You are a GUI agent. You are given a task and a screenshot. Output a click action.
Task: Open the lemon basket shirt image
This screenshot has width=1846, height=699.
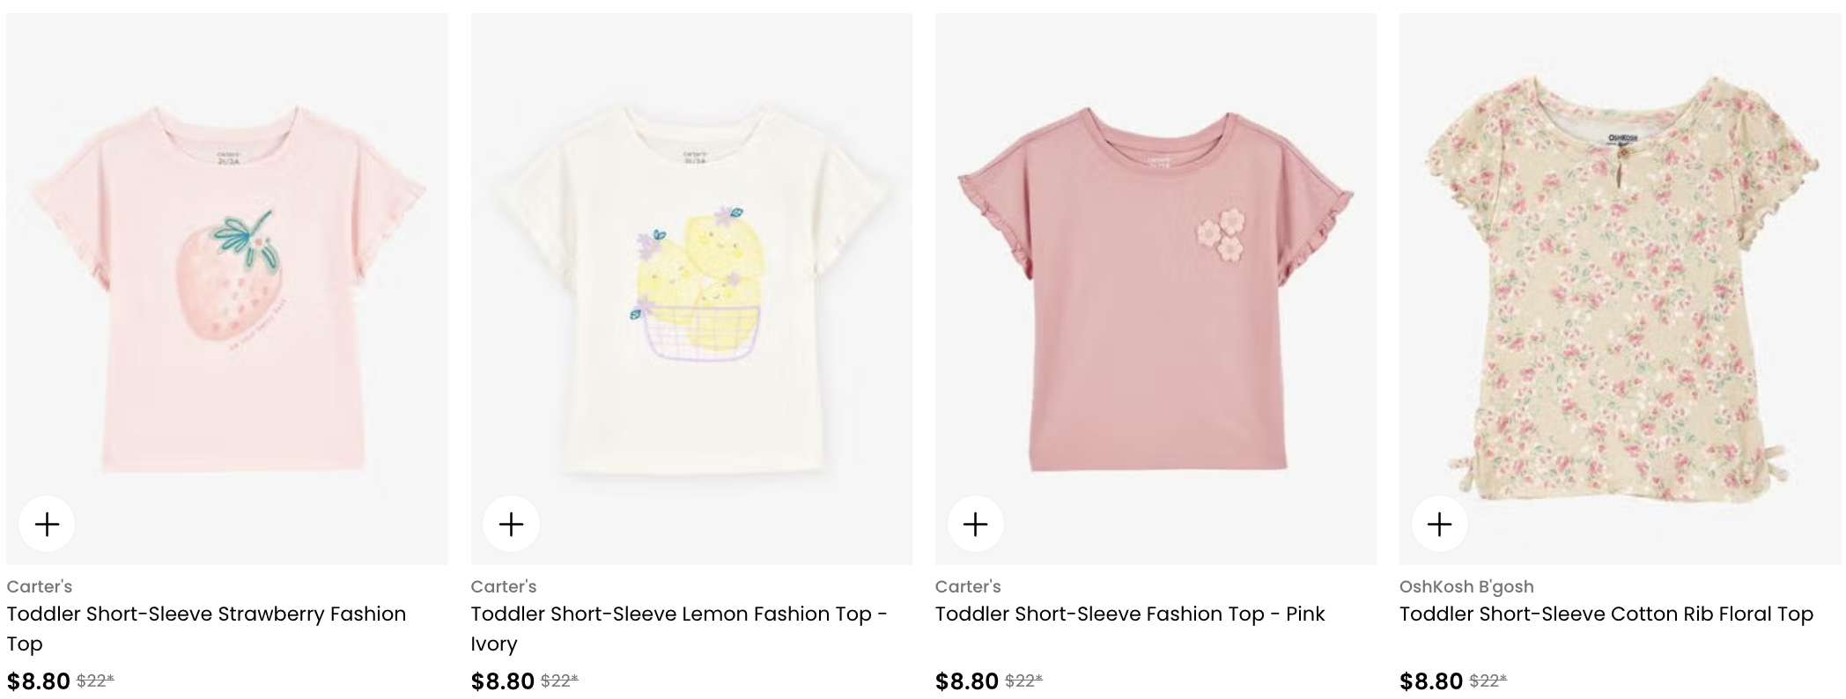pos(691,289)
